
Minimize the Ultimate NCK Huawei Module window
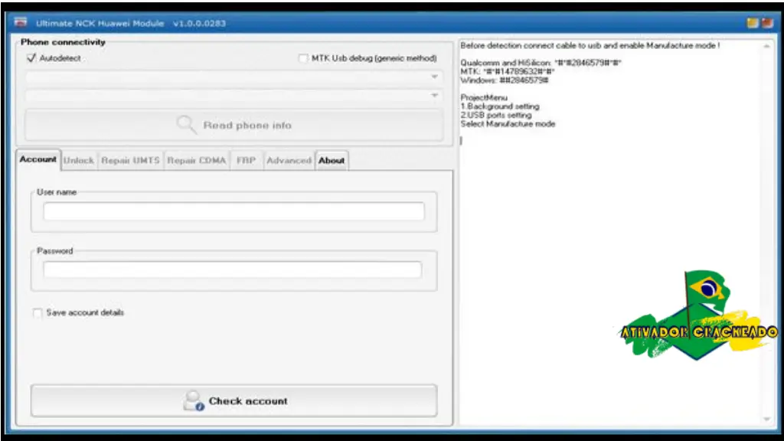click(x=753, y=23)
